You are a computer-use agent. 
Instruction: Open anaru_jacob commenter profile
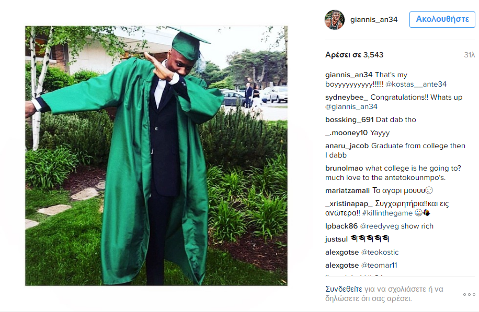[x=347, y=146]
